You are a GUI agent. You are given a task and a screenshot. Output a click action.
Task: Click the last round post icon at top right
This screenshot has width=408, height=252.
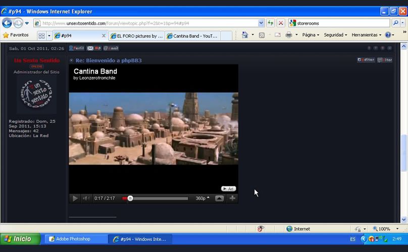click(389, 48)
